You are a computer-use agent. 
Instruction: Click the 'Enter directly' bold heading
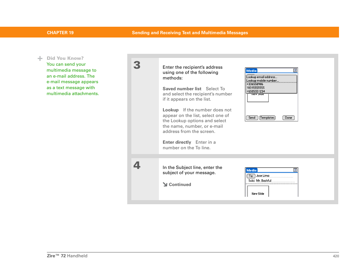[x=177, y=142]
